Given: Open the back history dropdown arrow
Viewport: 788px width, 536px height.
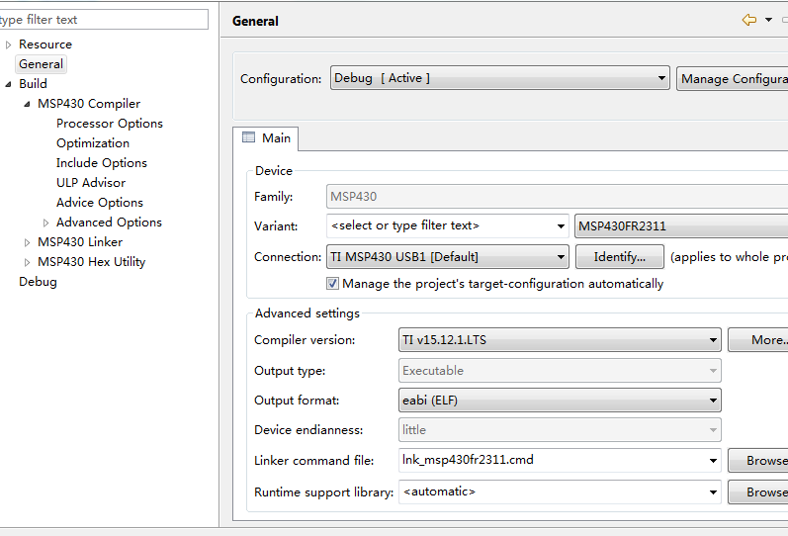Looking at the screenshot, I should 769,20.
